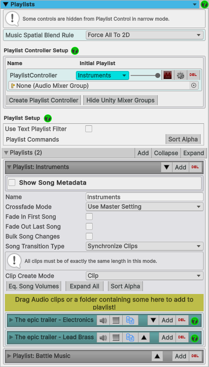
Task: Open the Song Transition Type dropdown
Action: click(144, 246)
